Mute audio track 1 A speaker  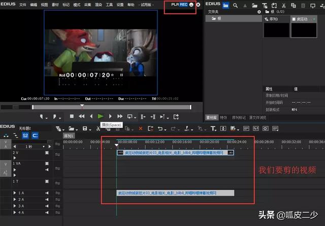tap(47, 193)
